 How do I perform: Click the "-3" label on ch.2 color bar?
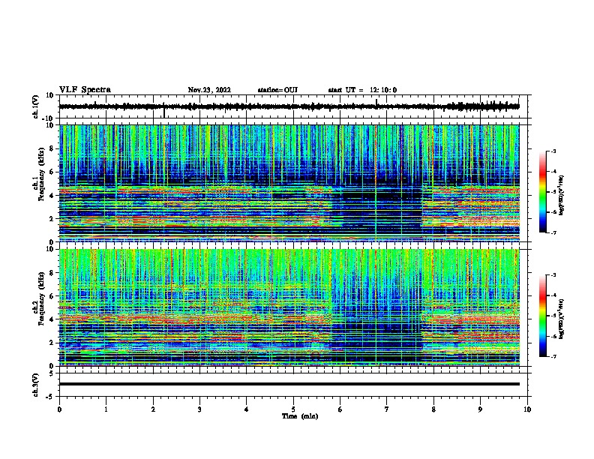553,275
